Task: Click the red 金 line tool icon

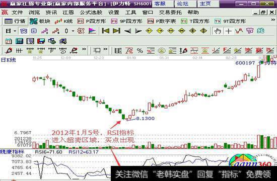Action: click(x=205, y=51)
